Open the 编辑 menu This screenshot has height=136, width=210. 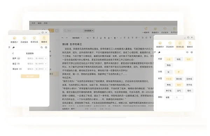(40, 23)
